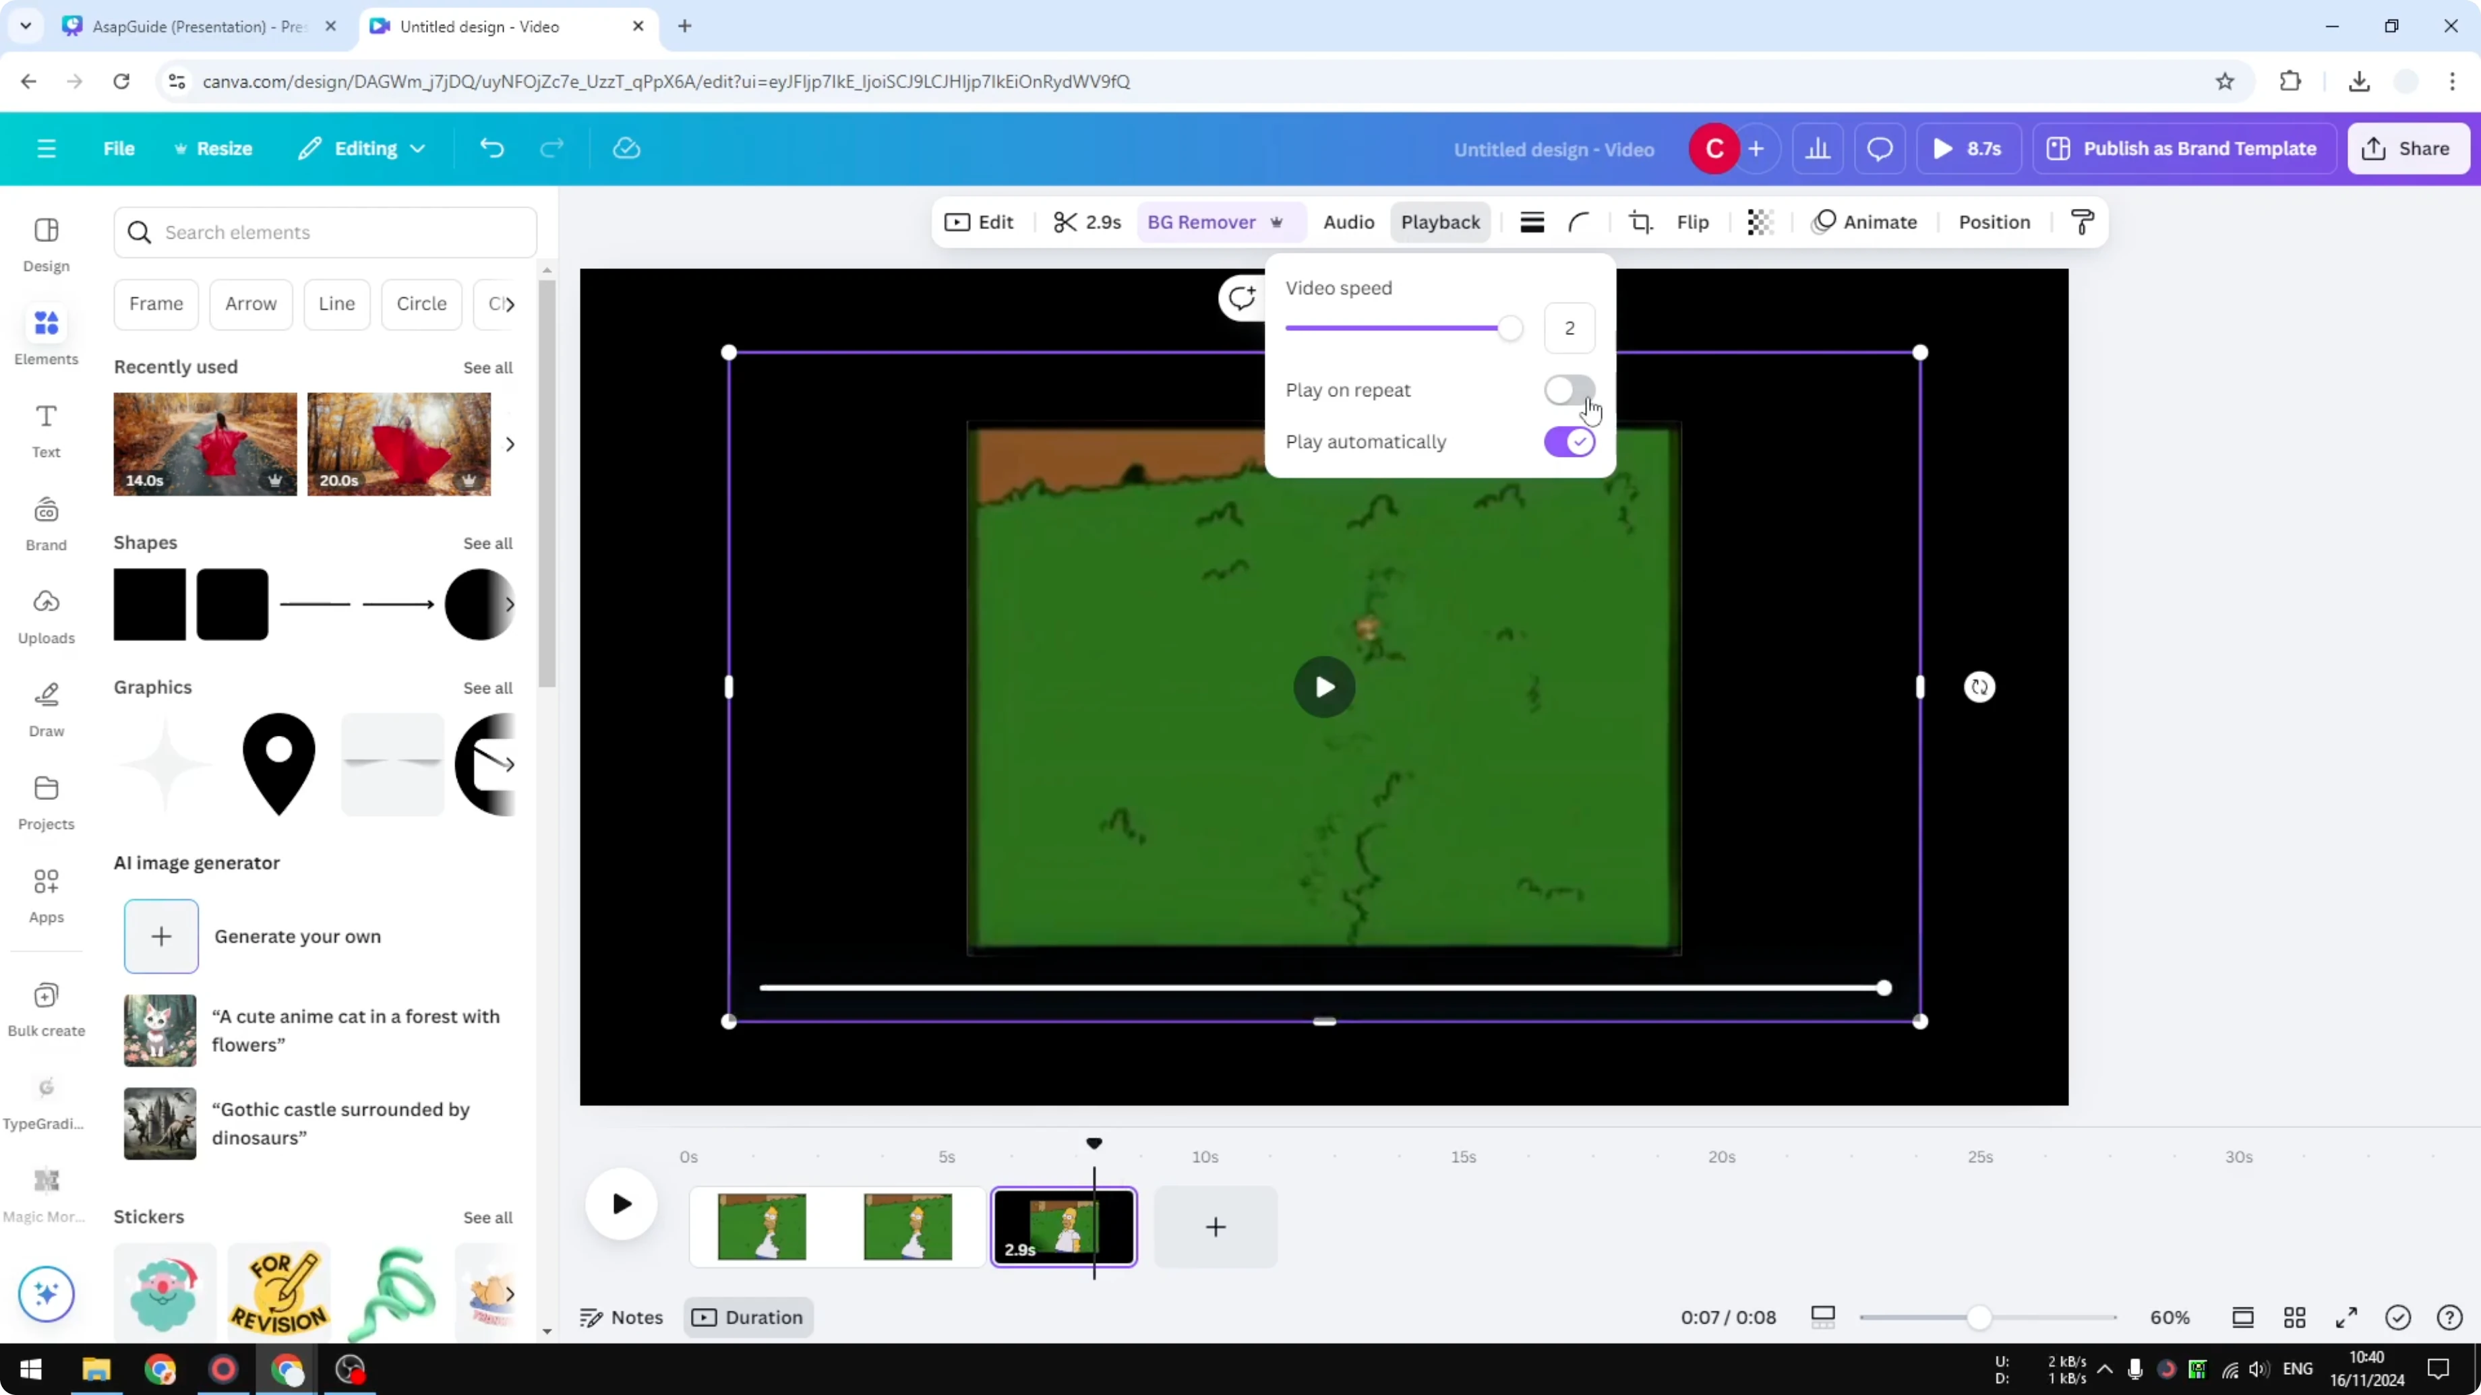Click the Video speed slider handle

[1509, 328]
